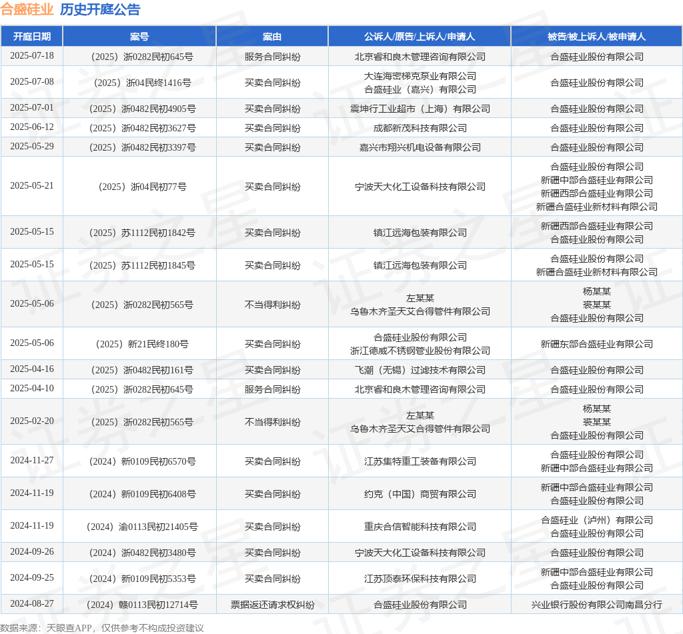Click the 案号 column header
The image size is (683, 634).
coord(139,37)
